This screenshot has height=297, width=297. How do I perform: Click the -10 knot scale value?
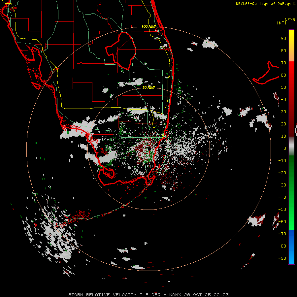click(282, 161)
